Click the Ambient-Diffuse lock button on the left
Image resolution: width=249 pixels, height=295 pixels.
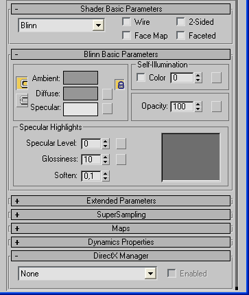point(22,83)
